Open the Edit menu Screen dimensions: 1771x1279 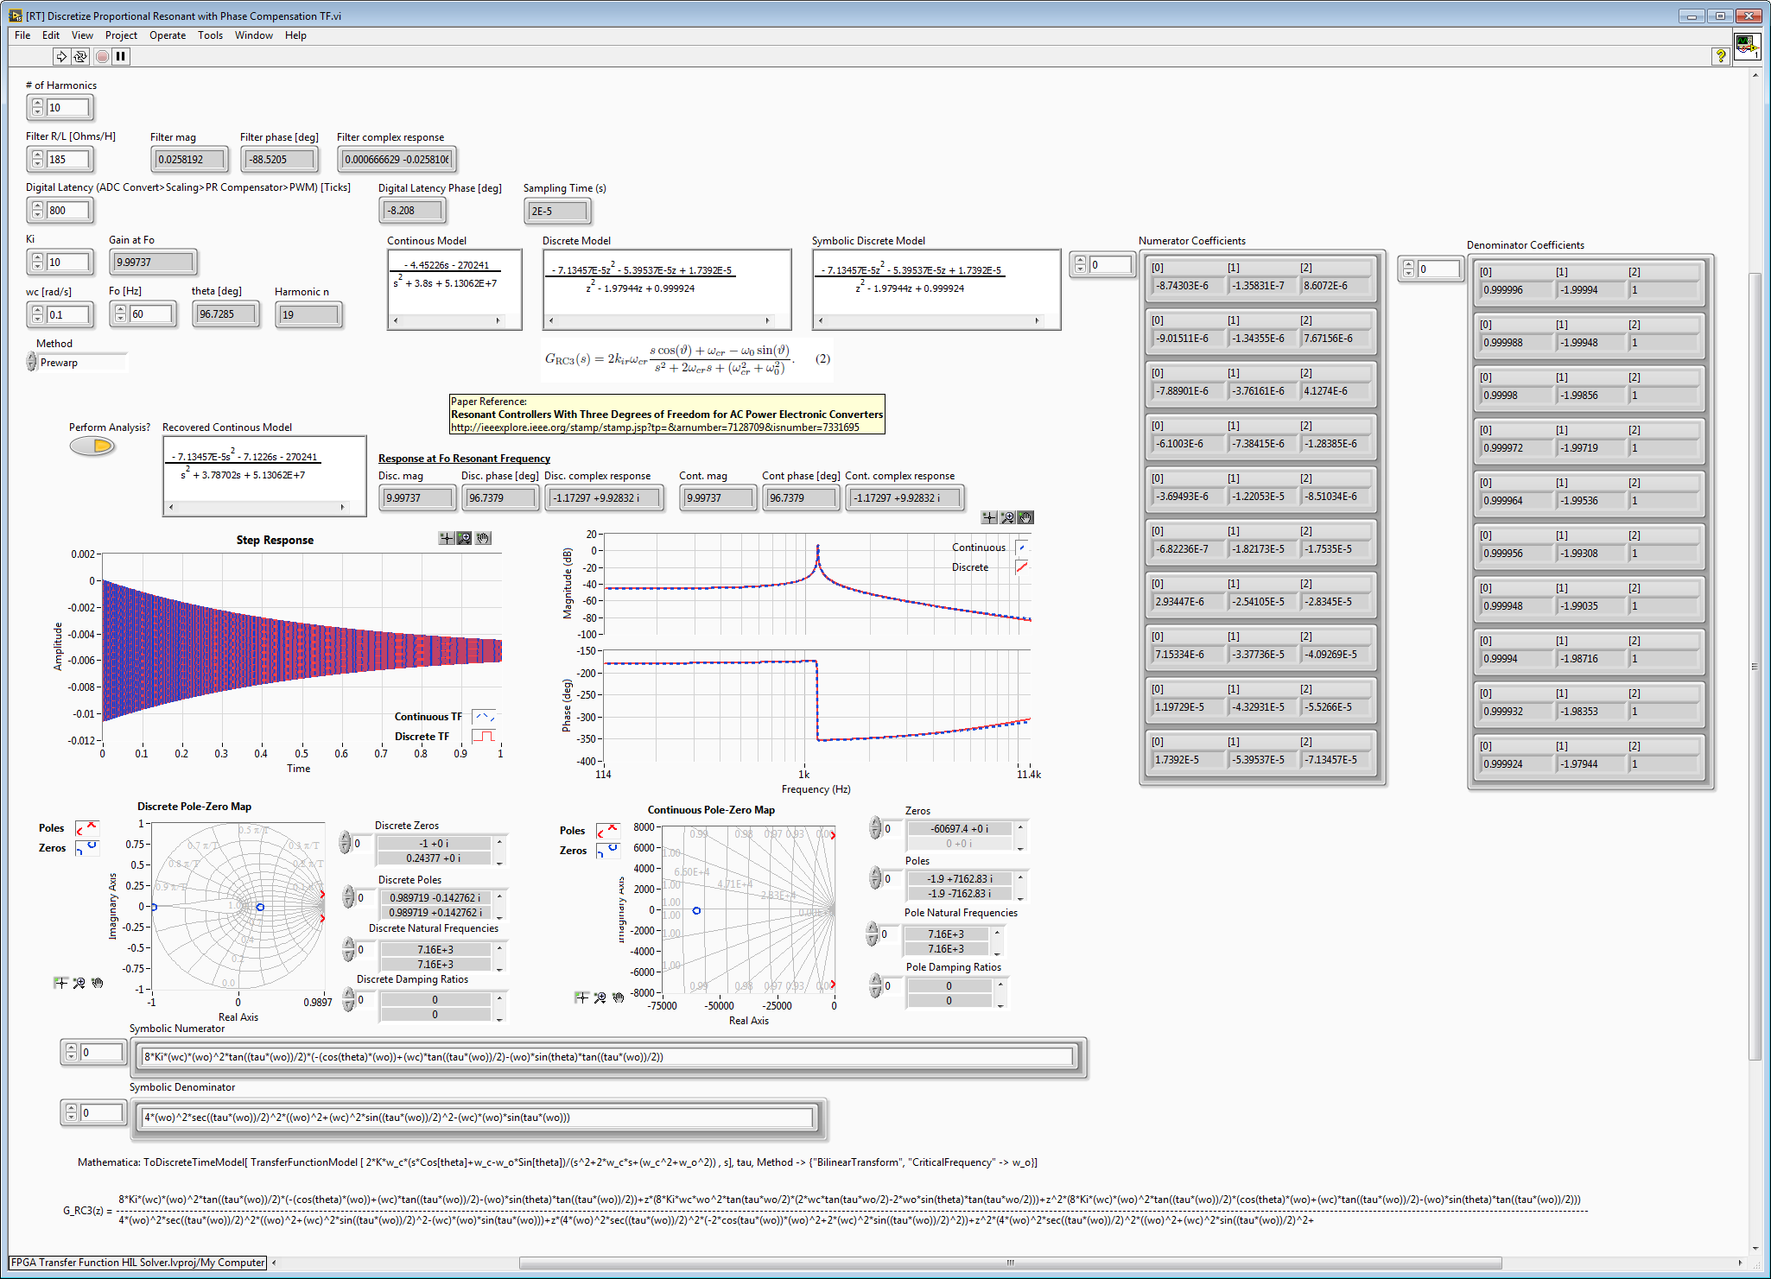[51, 35]
